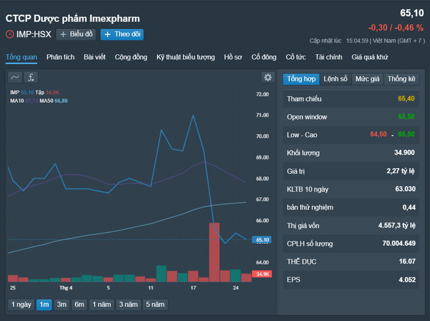Image resolution: width=430 pixels, height=321 pixels.
Task: Click the MA10 67,79 legend value
Action: [31, 100]
